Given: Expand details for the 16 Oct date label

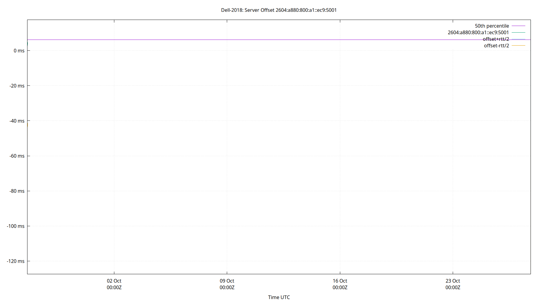Looking at the screenshot, I should (340, 281).
